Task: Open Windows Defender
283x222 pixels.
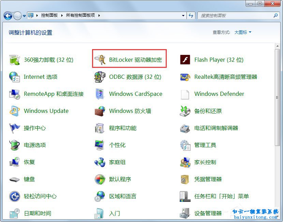Action: click(219, 94)
